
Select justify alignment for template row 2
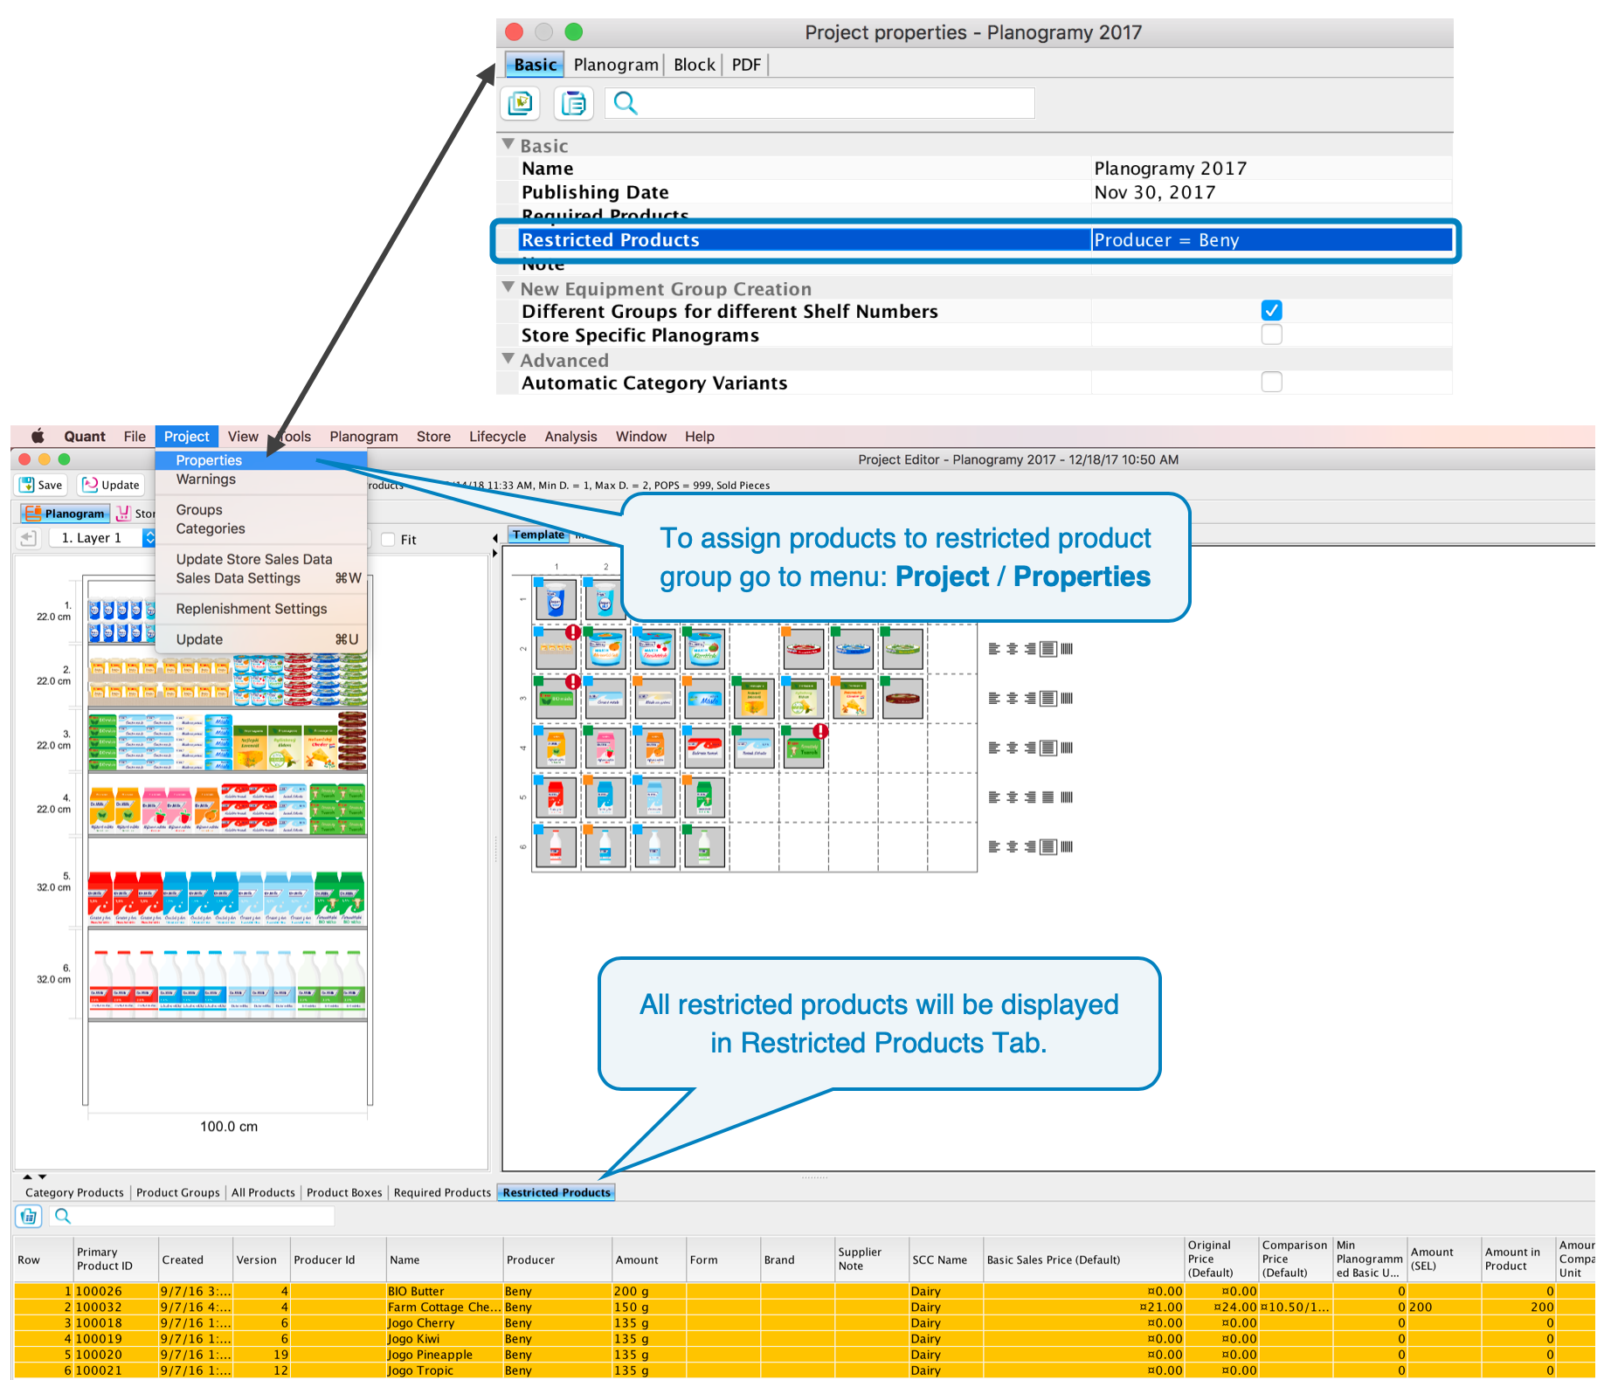[x=1047, y=649]
